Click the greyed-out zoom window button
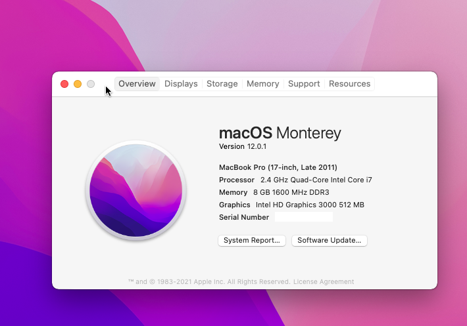Image resolution: width=467 pixels, height=326 pixels. [x=91, y=84]
